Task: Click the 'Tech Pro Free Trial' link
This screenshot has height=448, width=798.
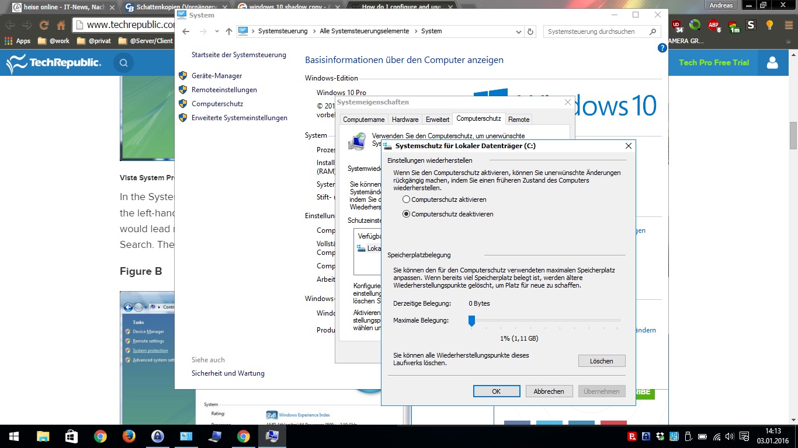Action: [x=714, y=62]
